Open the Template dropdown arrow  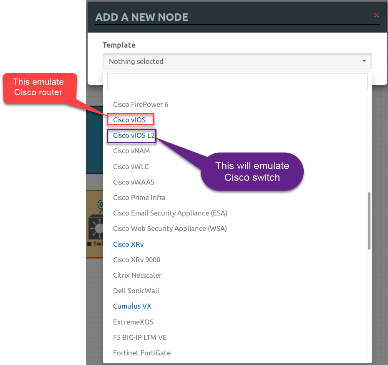364,61
